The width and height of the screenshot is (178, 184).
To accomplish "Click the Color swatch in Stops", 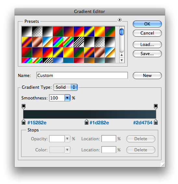I will (57, 150).
